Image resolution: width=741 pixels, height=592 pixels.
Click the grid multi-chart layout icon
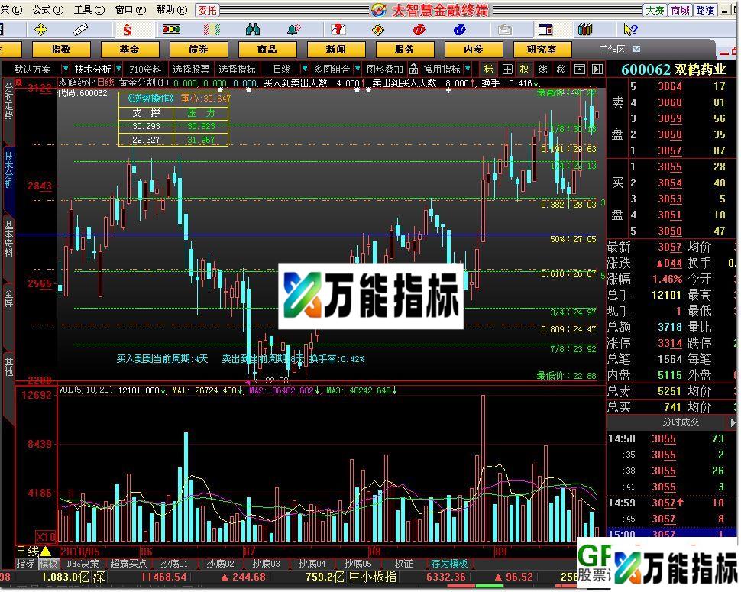[x=546, y=29]
